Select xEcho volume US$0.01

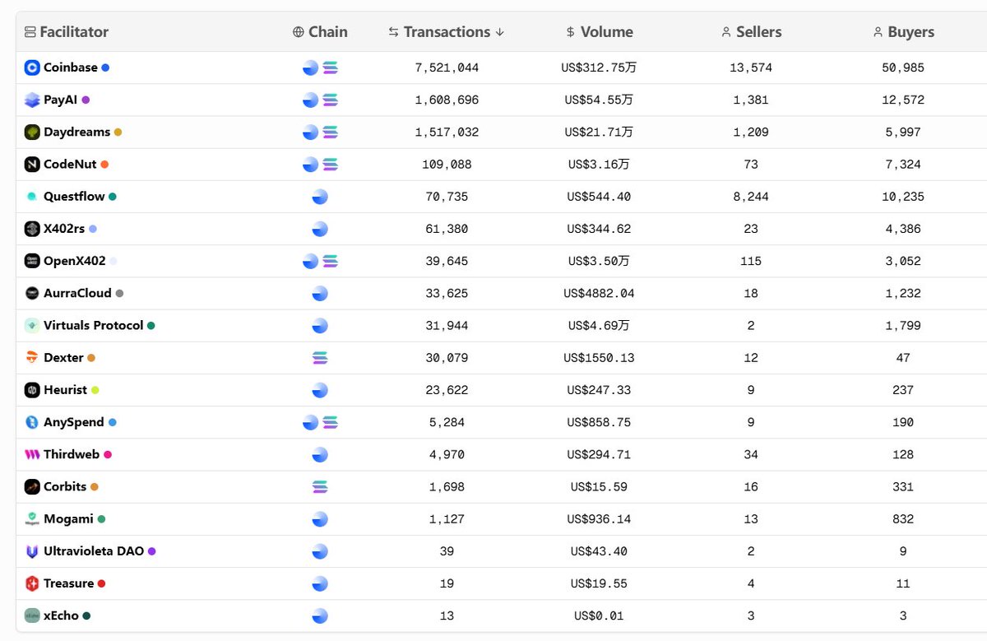click(x=599, y=615)
